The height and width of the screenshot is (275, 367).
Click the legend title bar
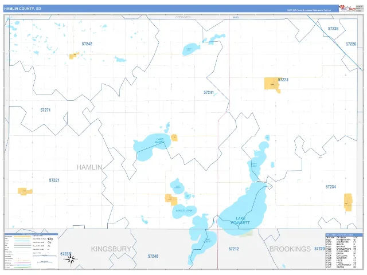point(31,234)
